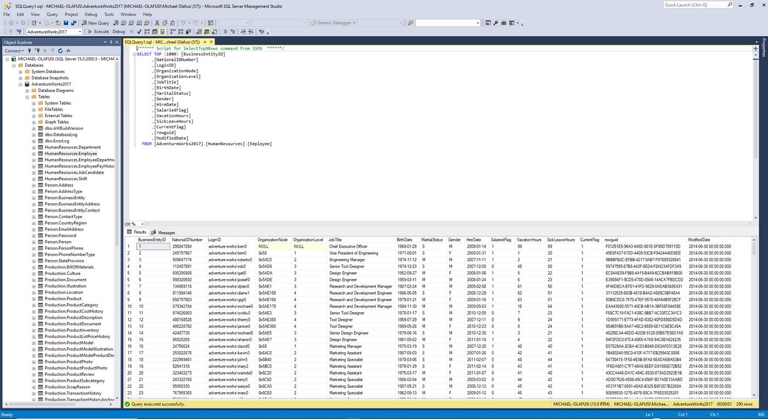This screenshot has height=419, width=768.
Task: Close the SQLQuery1.sql tab
Action: pyautogui.click(x=211, y=42)
